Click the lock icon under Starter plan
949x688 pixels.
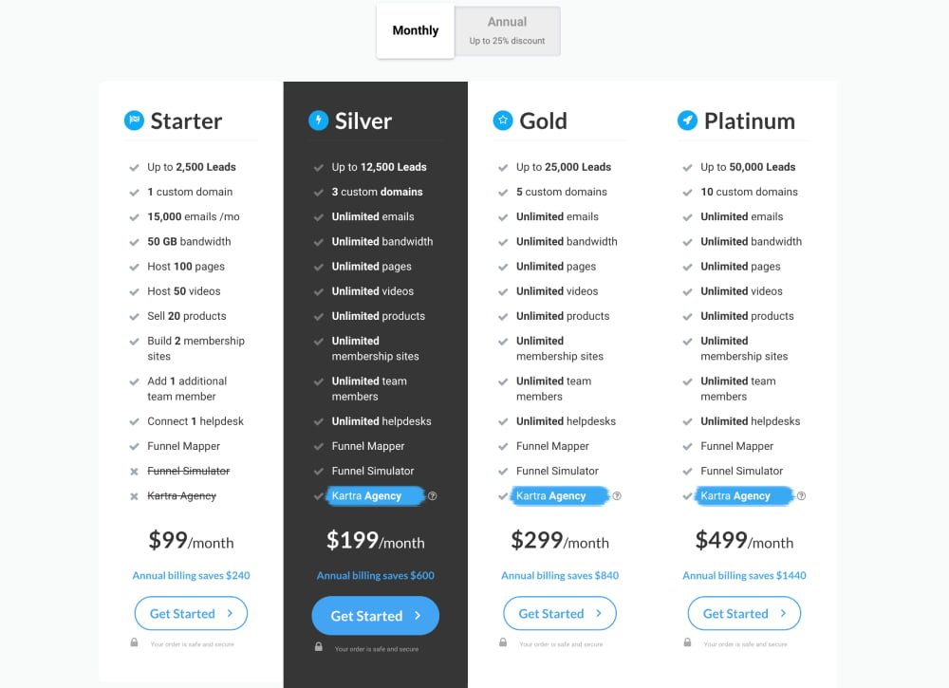135,642
